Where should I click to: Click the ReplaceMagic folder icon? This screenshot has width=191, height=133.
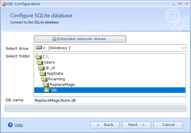coord(46,84)
